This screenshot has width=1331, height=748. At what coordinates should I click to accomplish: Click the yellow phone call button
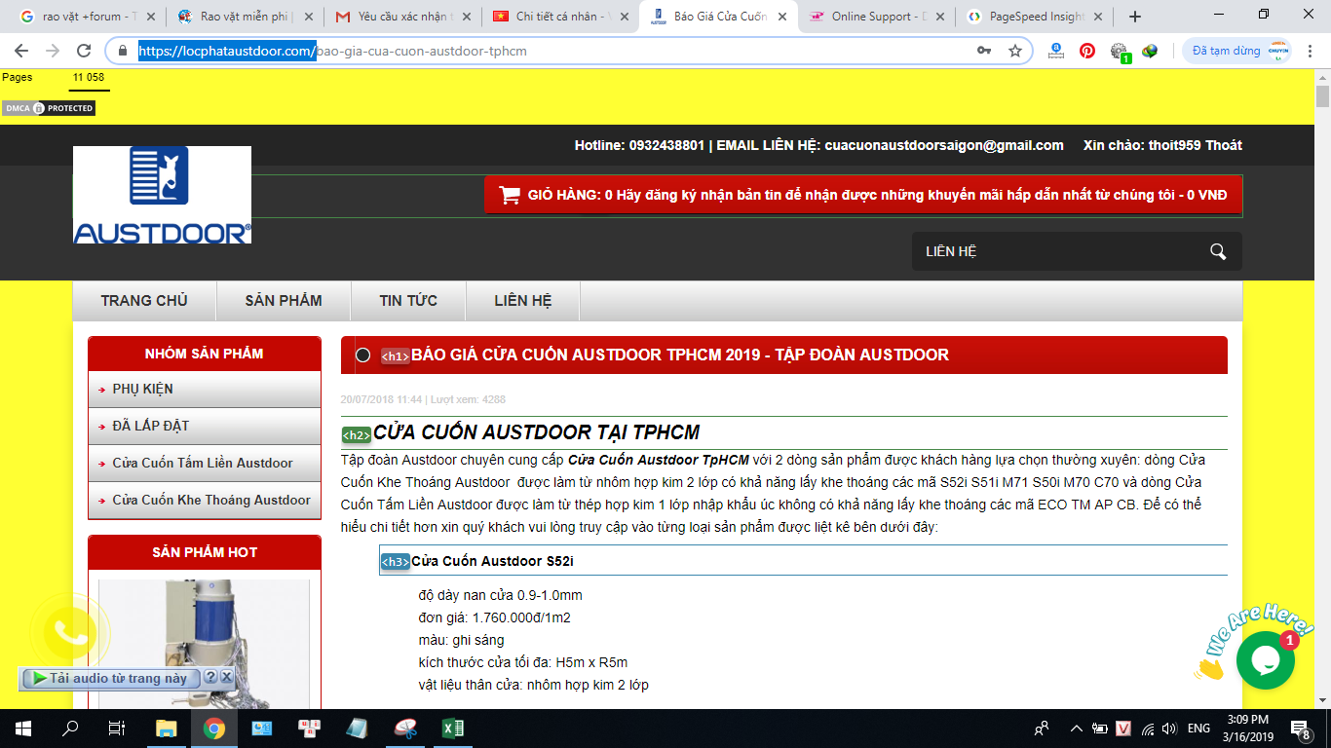pyautogui.click(x=69, y=633)
